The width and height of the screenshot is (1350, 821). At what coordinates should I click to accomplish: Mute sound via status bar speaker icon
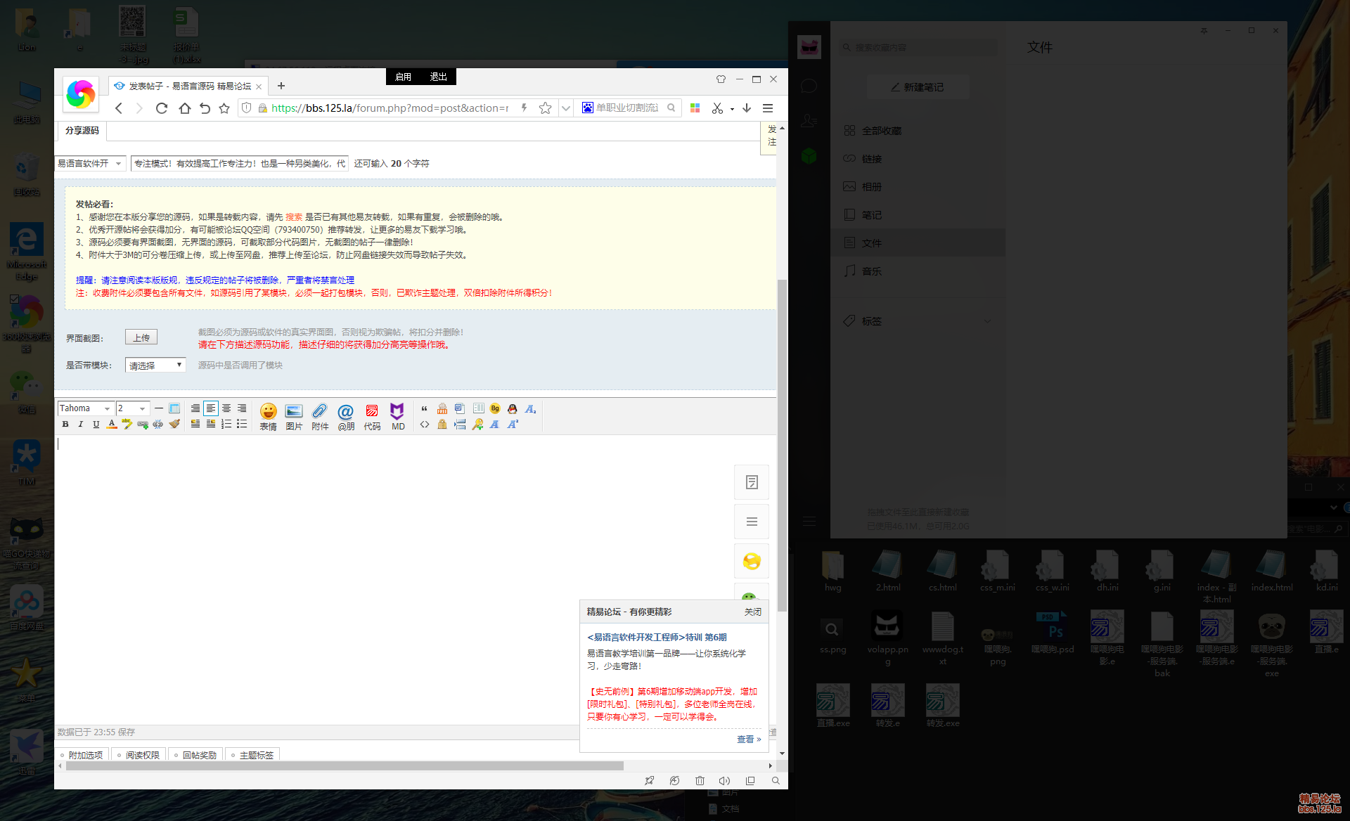(724, 781)
